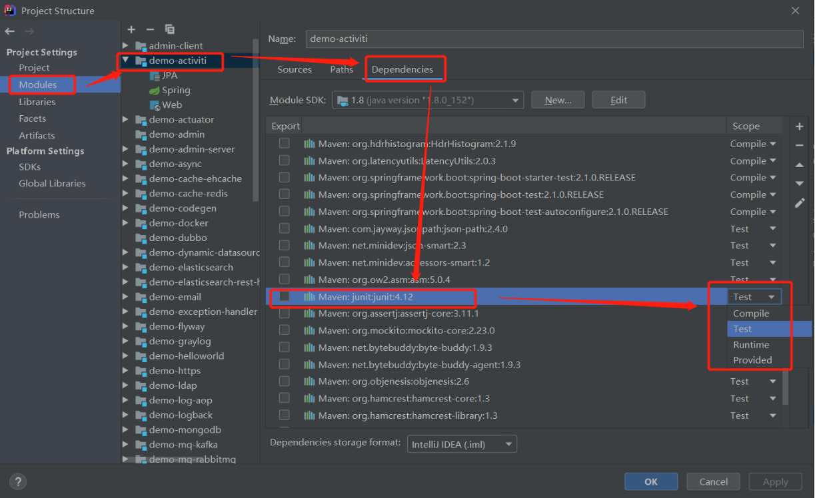
Task: Click inside the Name input field
Action: click(x=553, y=39)
